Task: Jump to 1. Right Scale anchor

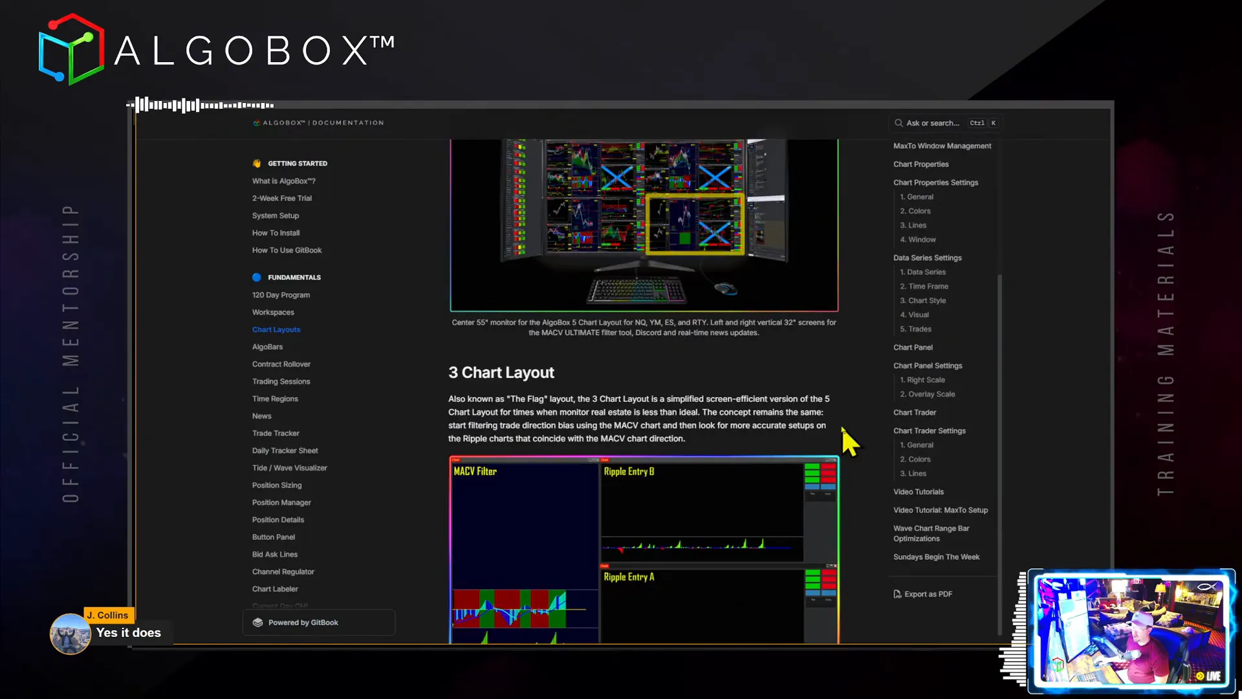Action: (922, 380)
